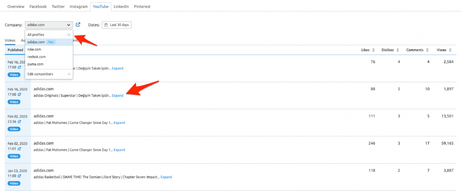Click the Likes column header label
Image resolution: width=461 pixels, height=191 pixels.
point(365,50)
